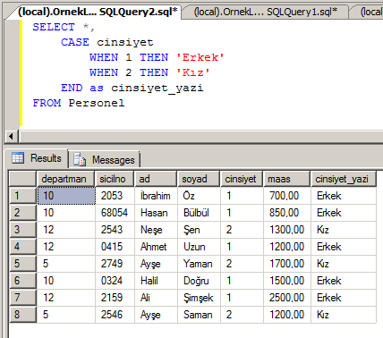The width and height of the screenshot is (383, 338).
Task: Click maas cell '700,00'
Action: pos(287,196)
